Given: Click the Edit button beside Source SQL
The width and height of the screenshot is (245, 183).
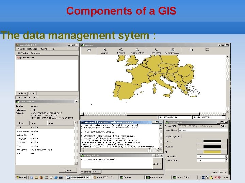Looking at the screenshot, I should (x=224, y=126).
